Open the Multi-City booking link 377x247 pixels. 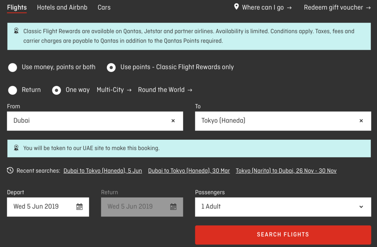(x=114, y=90)
